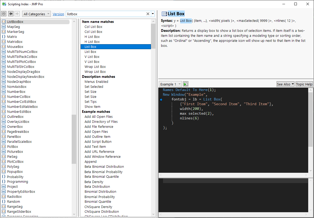
Task: Select Set Tips description match
Action: click(x=91, y=102)
